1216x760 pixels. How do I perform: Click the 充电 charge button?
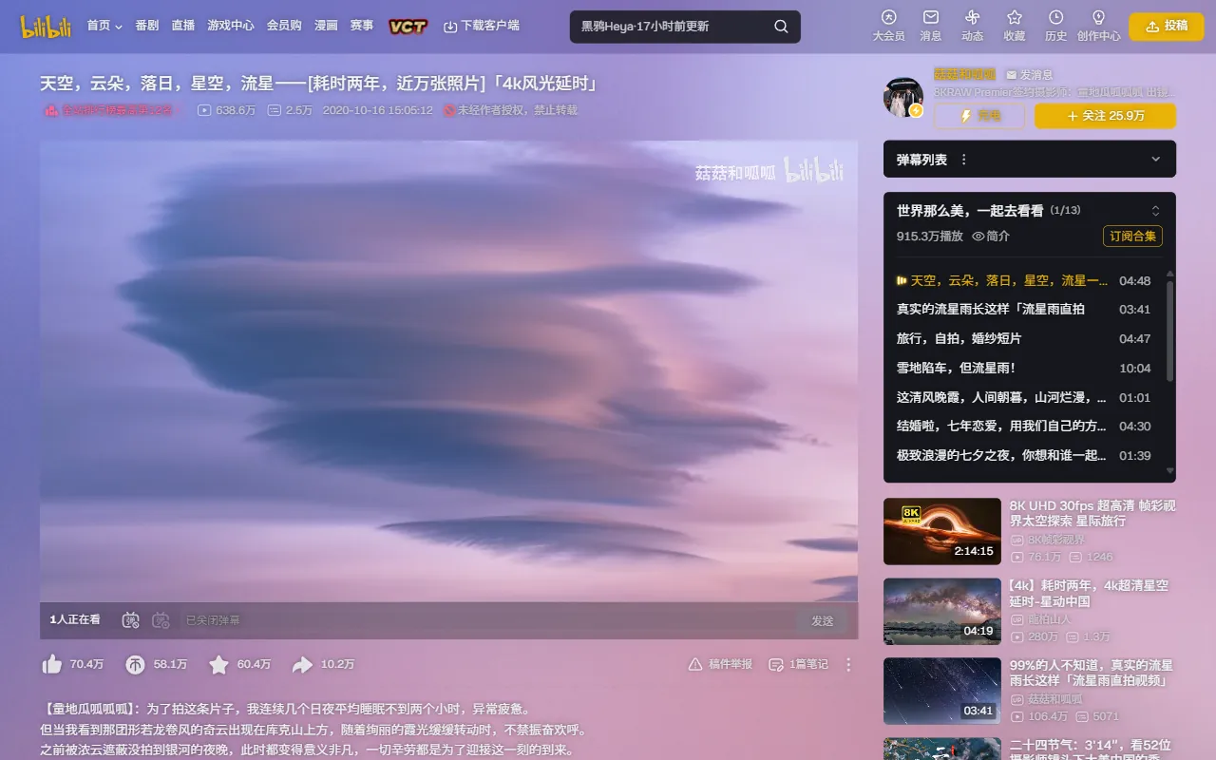(979, 116)
